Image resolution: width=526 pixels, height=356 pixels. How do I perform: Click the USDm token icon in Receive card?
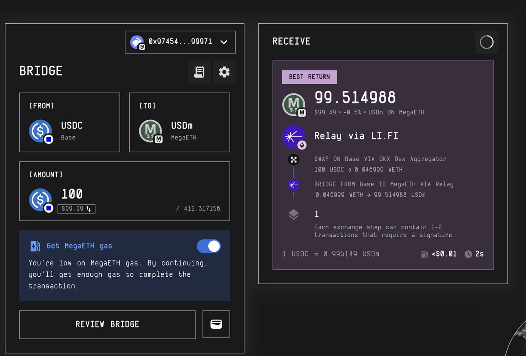pyautogui.click(x=294, y=105)
